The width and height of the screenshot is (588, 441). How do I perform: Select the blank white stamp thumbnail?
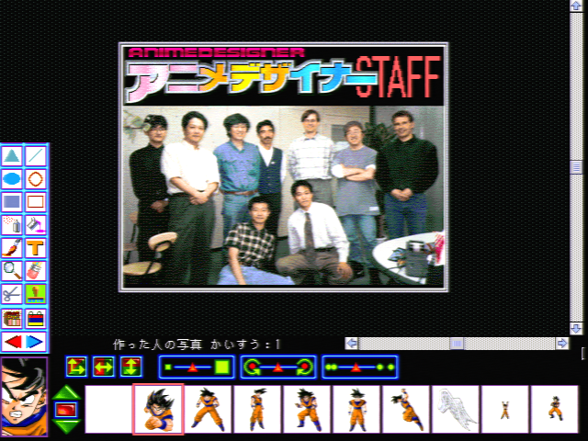pyautogui.click(x=108, y=409)
